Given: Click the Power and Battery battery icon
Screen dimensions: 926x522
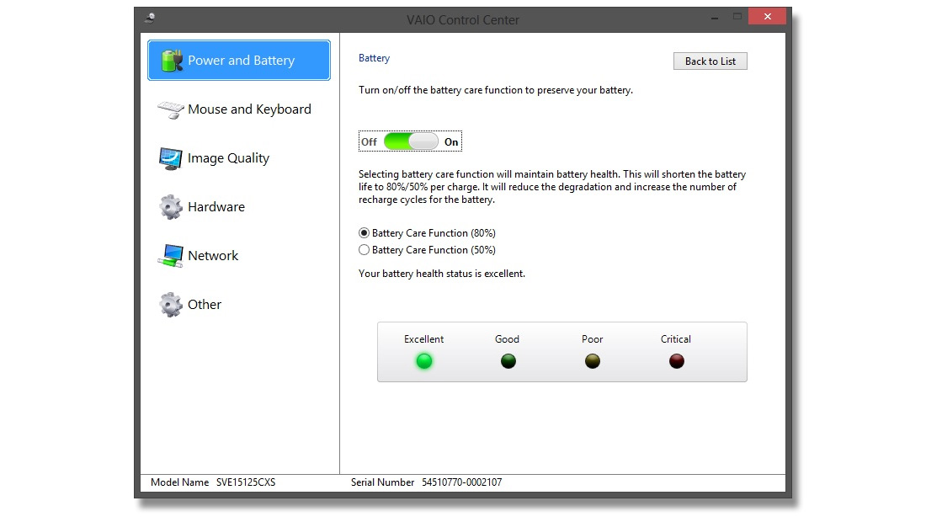Looking at the screenshot, I should point(171,61).
